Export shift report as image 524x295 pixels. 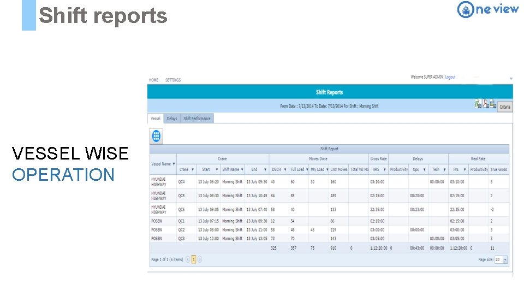pos(493,104)
